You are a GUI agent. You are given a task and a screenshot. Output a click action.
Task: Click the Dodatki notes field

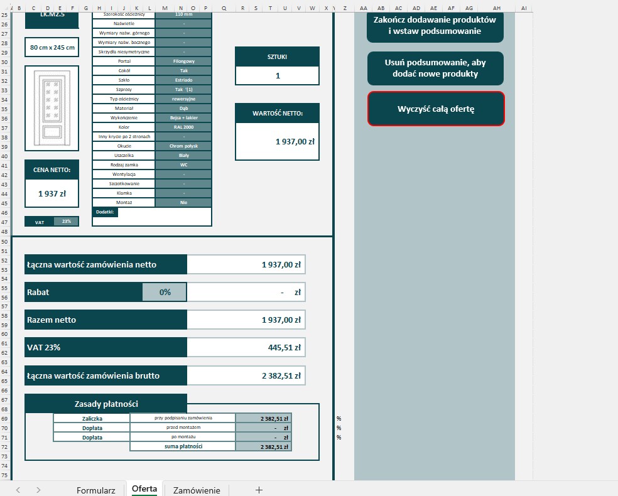(x=163, y=216)
